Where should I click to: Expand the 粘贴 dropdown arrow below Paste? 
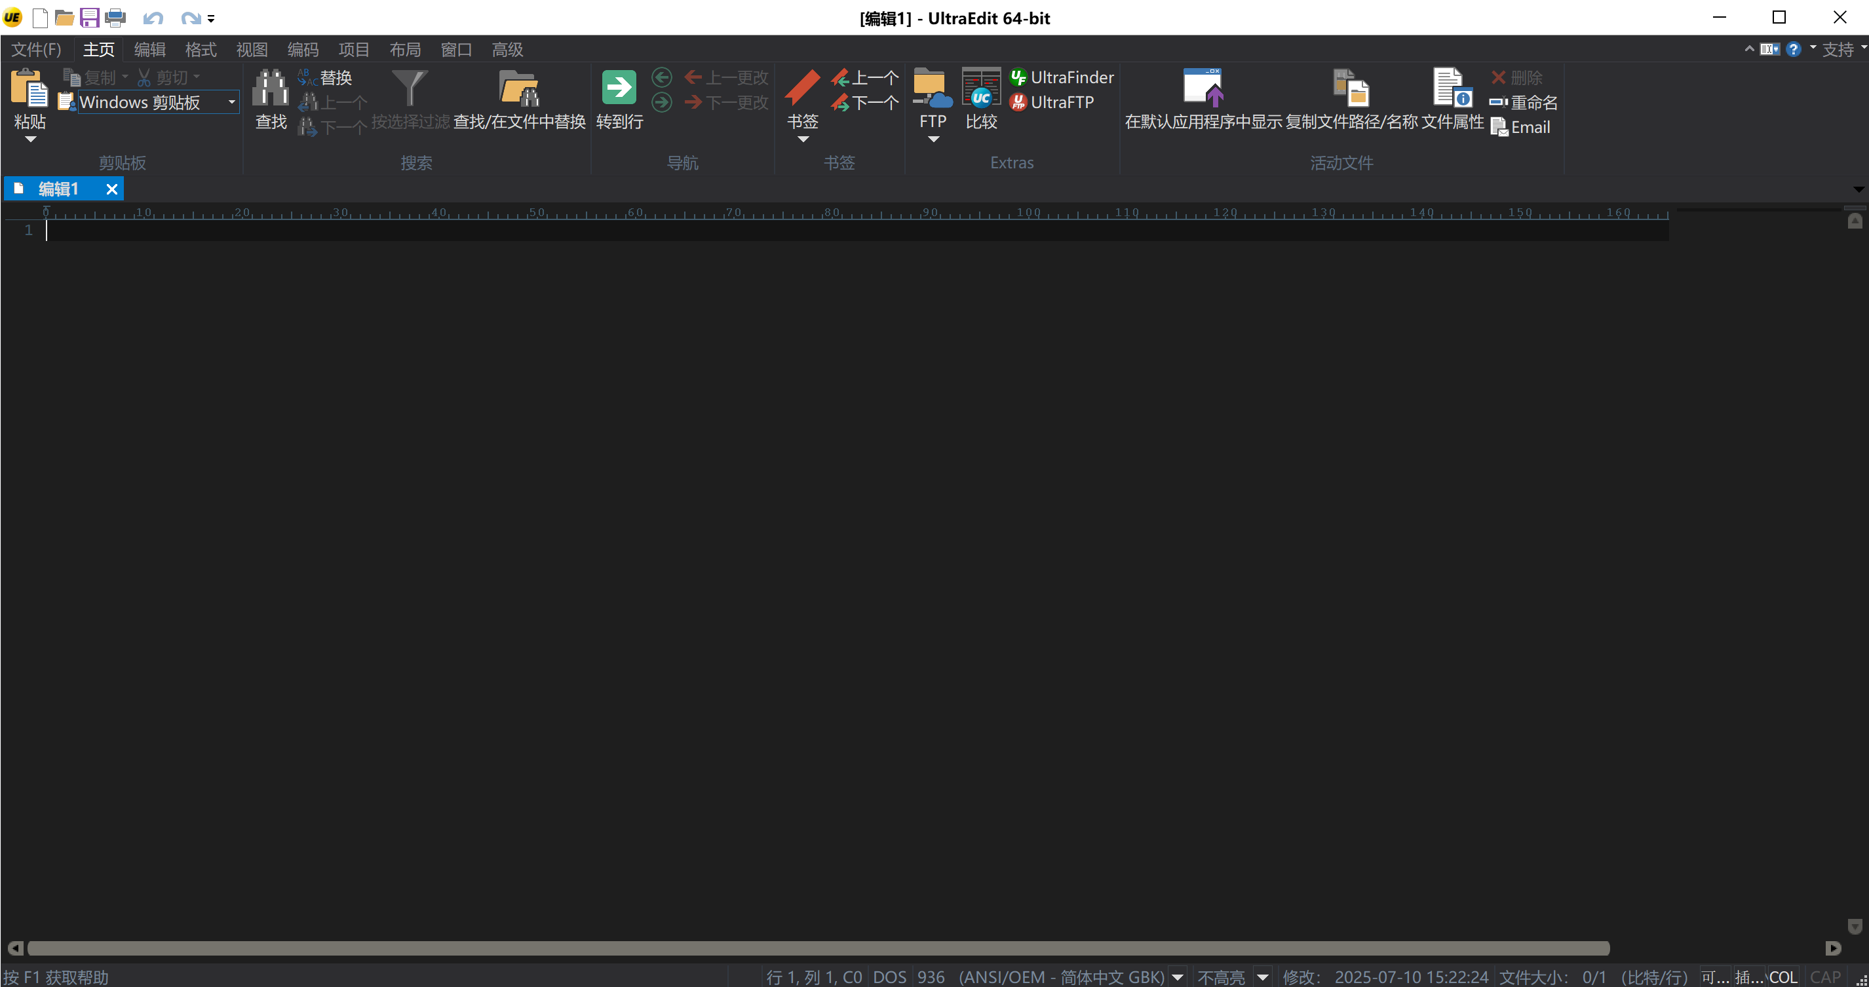pos(29,138)
